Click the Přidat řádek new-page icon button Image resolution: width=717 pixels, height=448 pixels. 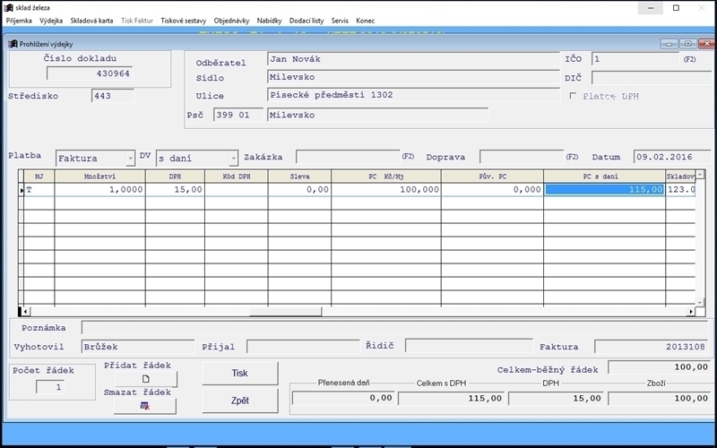[x=145, y=378]
